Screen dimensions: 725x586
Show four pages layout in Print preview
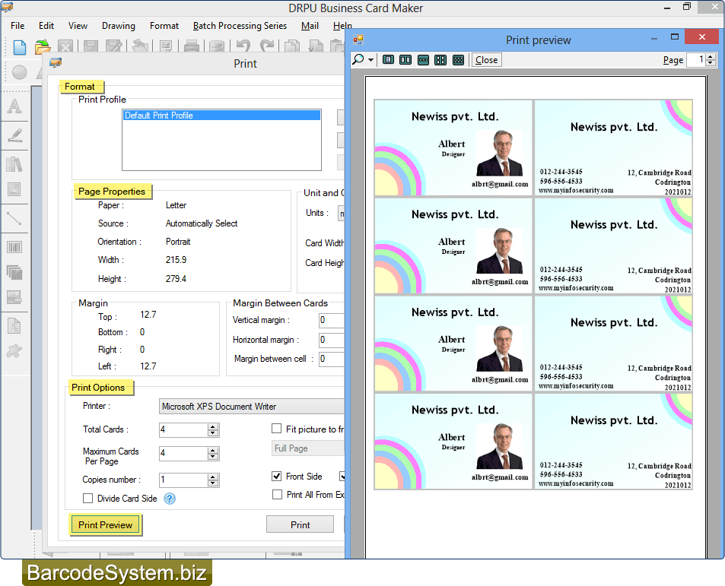[440, 60]
